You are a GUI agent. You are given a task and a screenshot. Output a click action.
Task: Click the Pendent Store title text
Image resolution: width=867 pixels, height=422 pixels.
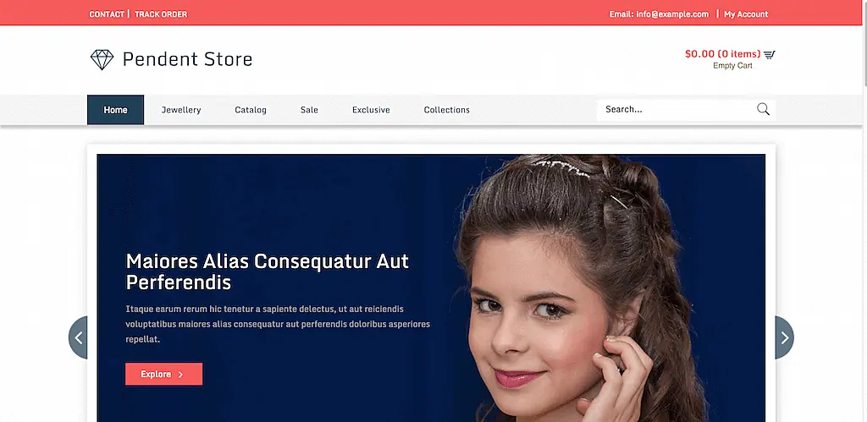click(x=187, y=59)
